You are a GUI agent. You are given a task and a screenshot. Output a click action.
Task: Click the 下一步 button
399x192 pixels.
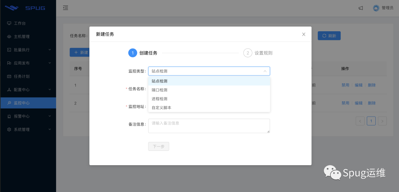tap(158, 146)
